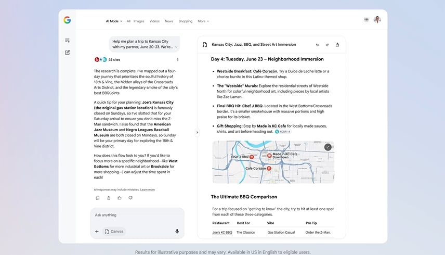Click the Restaurant column header
Viewport: 445px width, 255px height.
(x=221, y=223)
